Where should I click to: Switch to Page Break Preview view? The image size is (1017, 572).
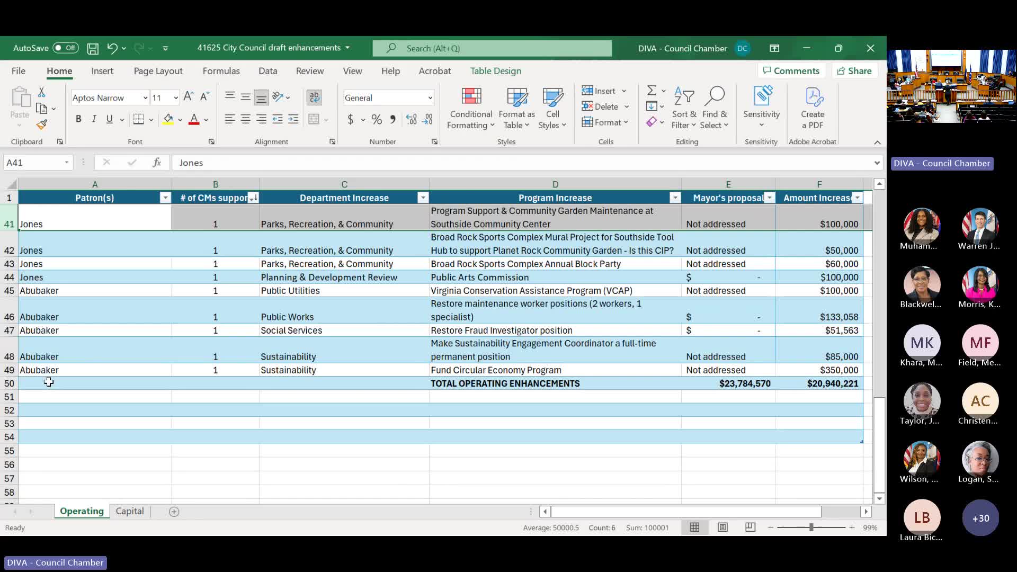(x=750, y=528)
